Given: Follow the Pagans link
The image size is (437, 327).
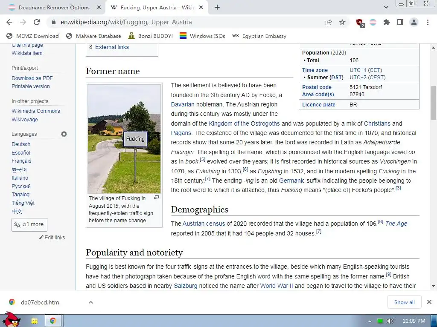Looking at the screenshot, I should tap(181, 133).
